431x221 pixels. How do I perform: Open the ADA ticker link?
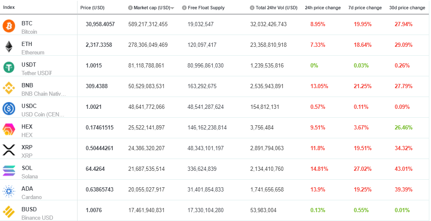[x=27, y=189]
